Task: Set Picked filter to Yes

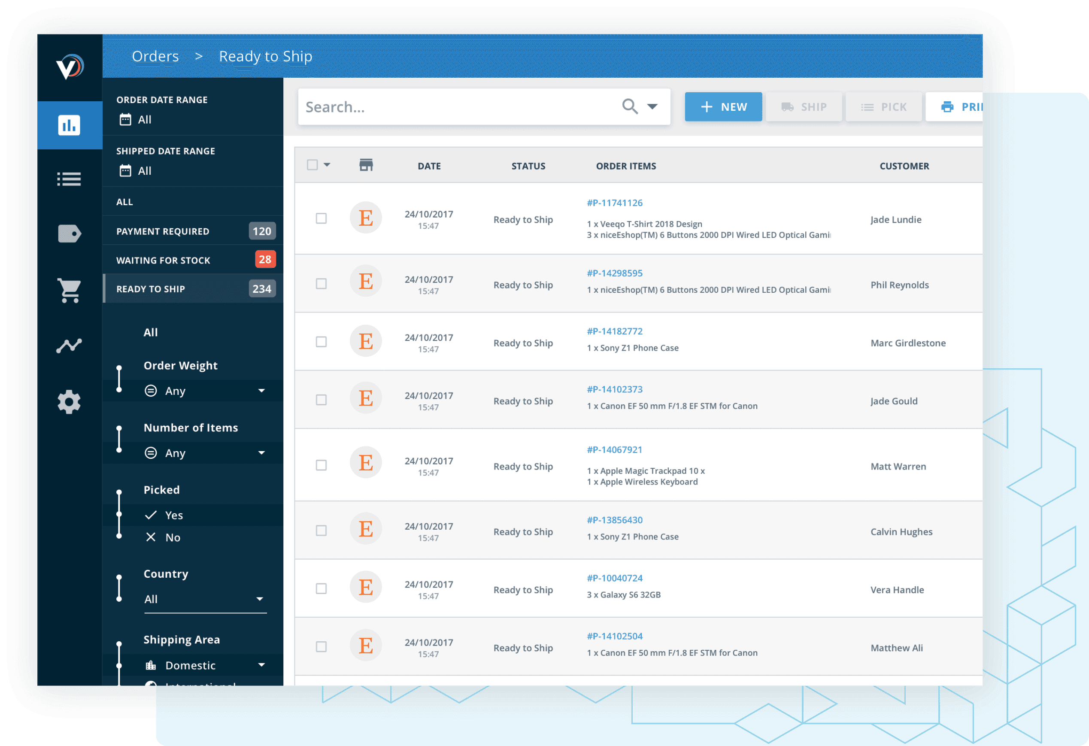Action: pos(174,515)
